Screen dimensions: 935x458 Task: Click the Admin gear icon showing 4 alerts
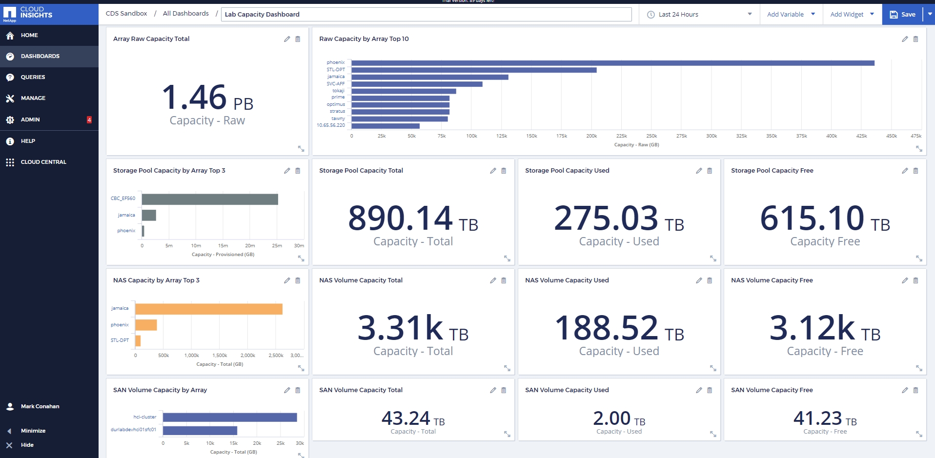(x=10, y=119)
